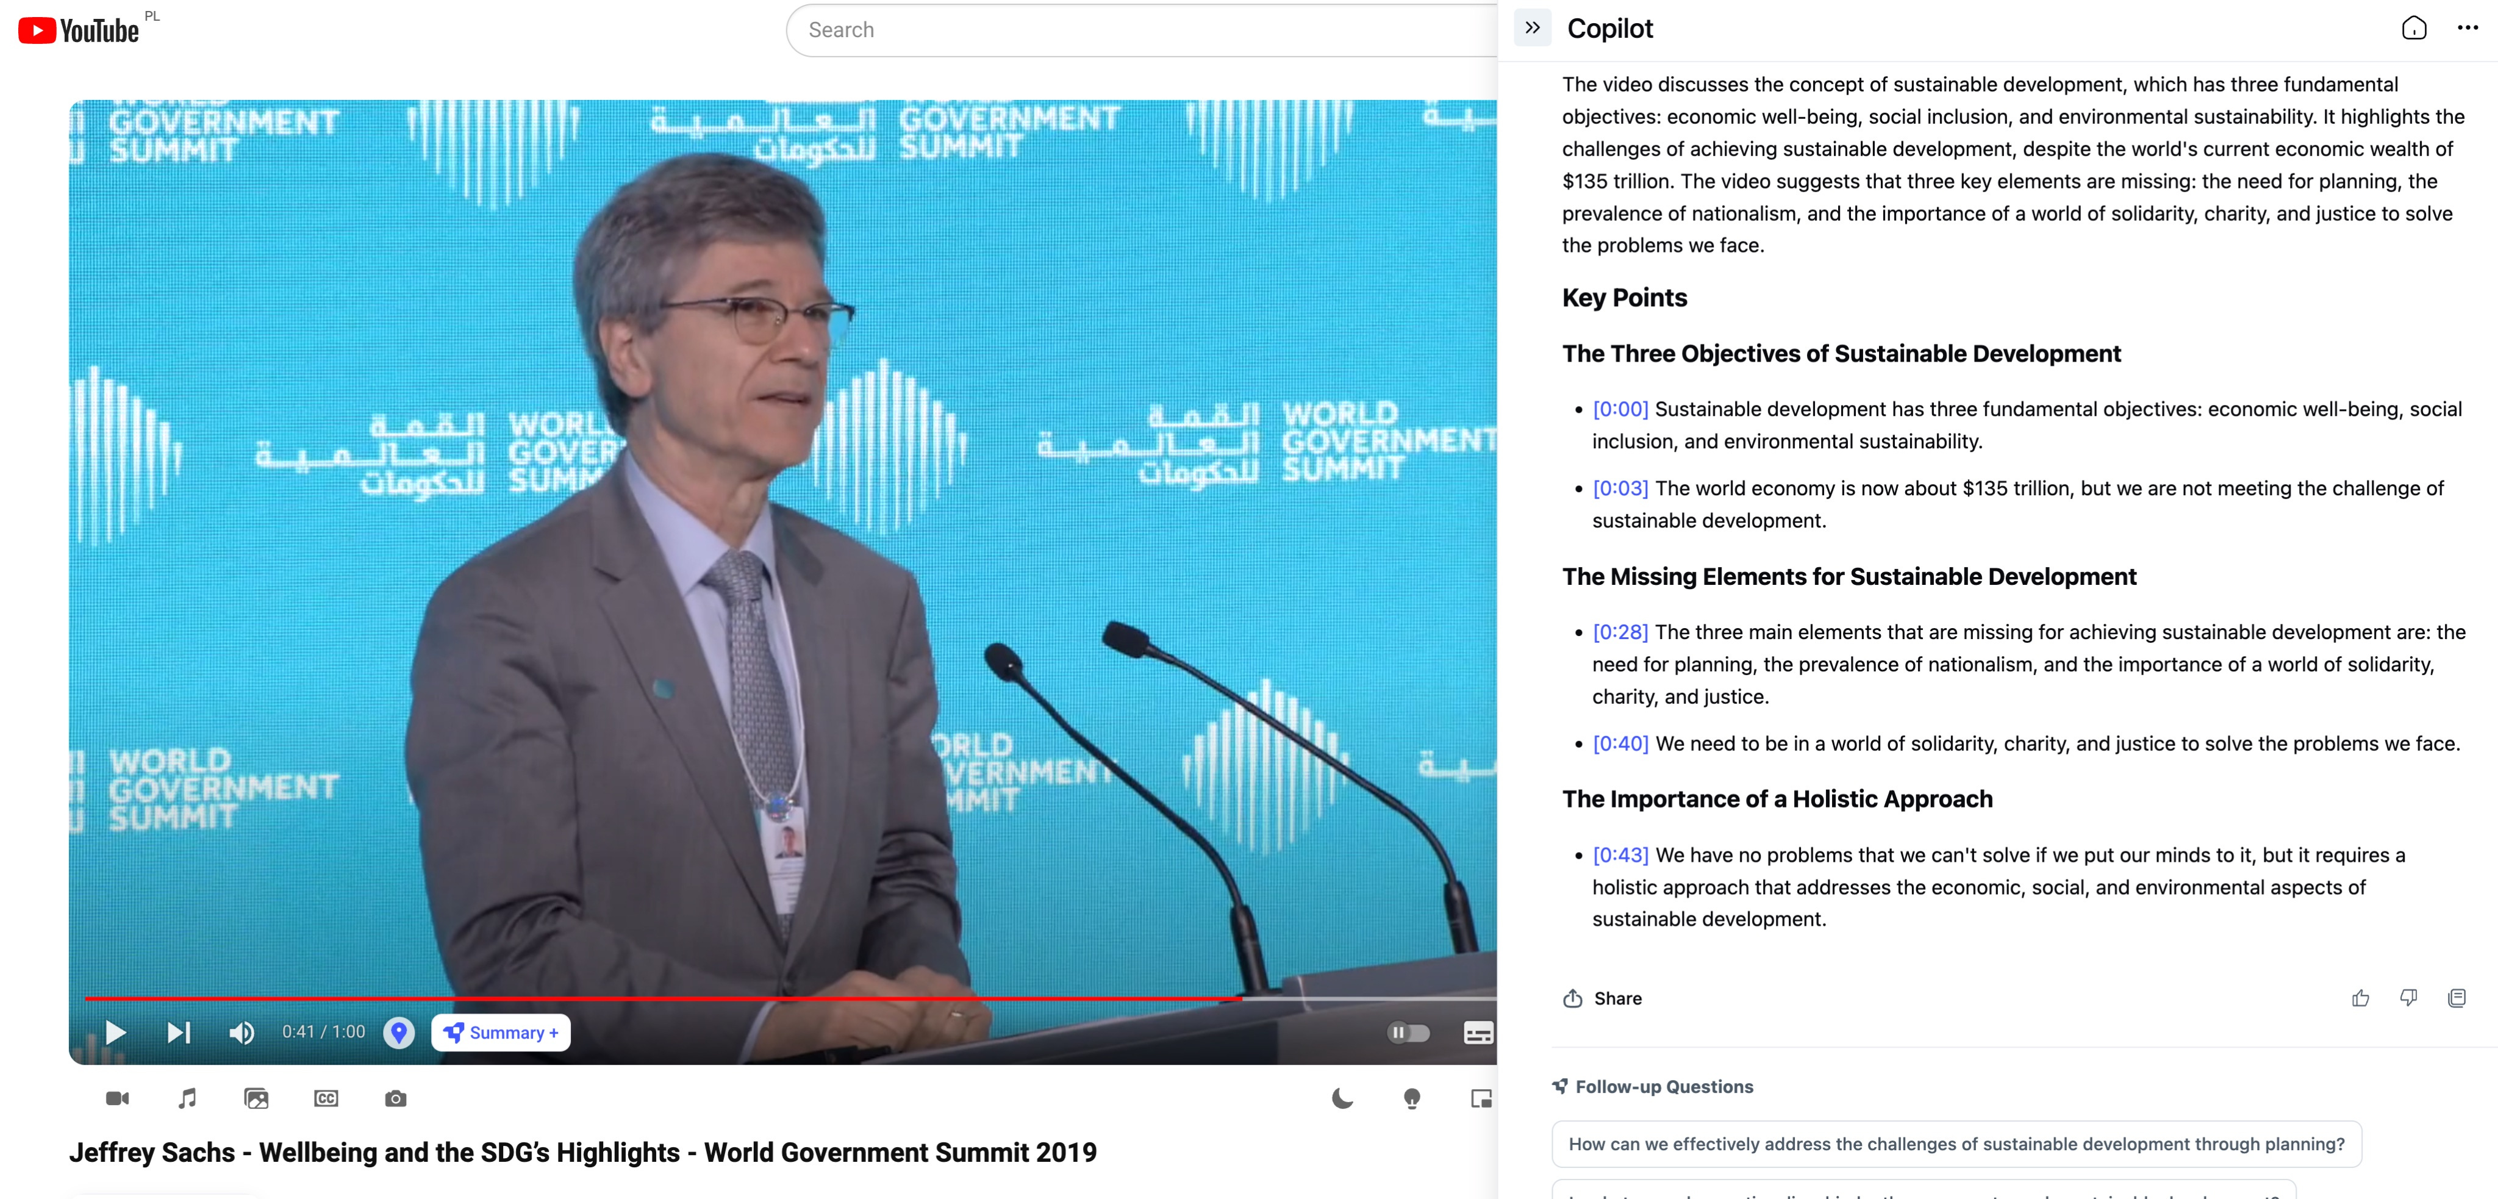Click the Copilot panel title
The height and width of the screenshot is (1199, 2498).
[x=1610, y=29]
